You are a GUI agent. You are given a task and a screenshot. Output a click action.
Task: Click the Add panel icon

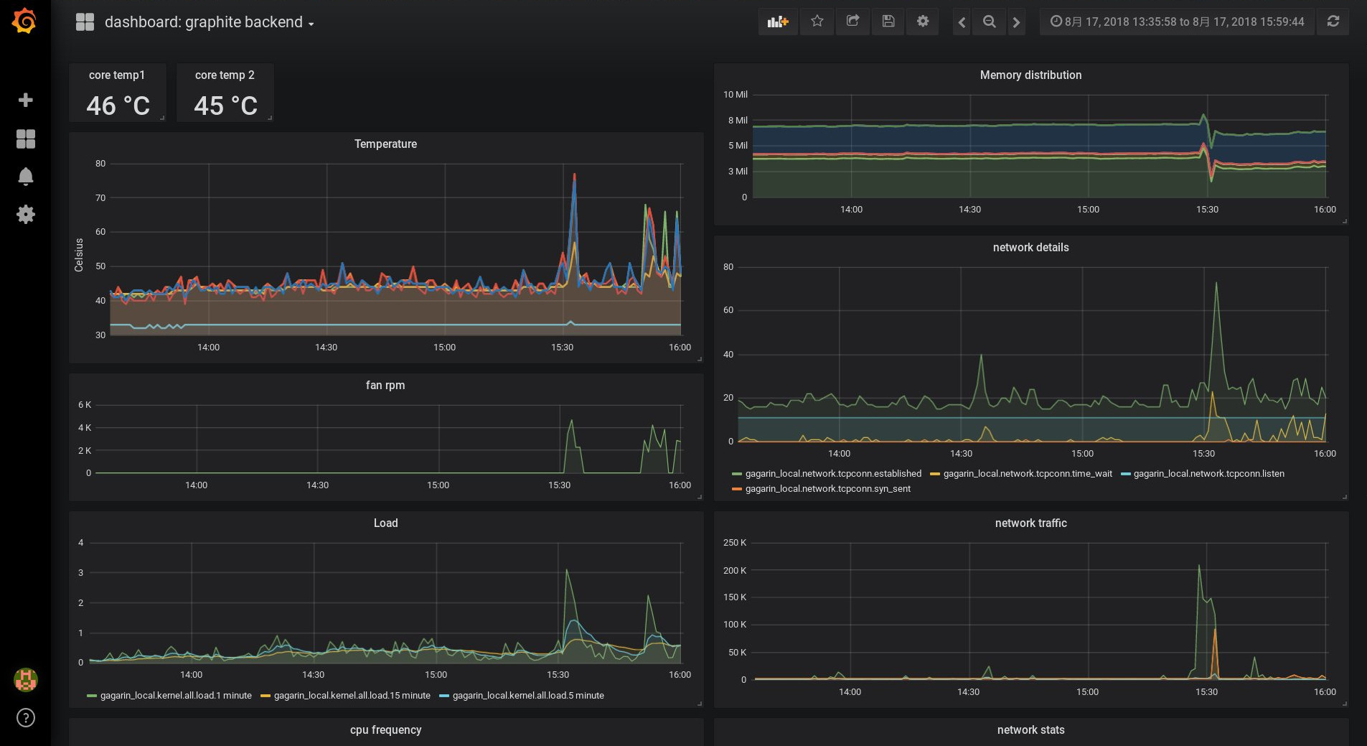777,22
